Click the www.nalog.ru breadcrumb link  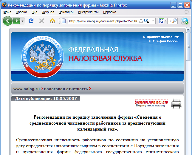pos(27,89)
